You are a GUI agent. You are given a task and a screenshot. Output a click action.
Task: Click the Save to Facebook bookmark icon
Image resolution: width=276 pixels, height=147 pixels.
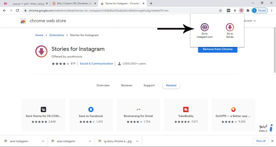[x=91, y=109]
